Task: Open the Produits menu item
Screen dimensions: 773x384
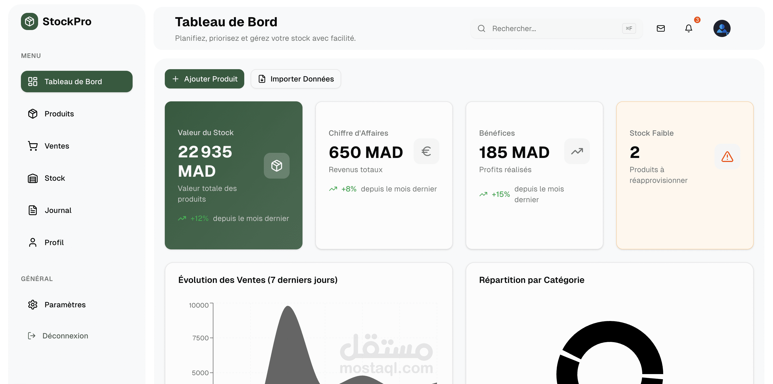Action: 76,114
